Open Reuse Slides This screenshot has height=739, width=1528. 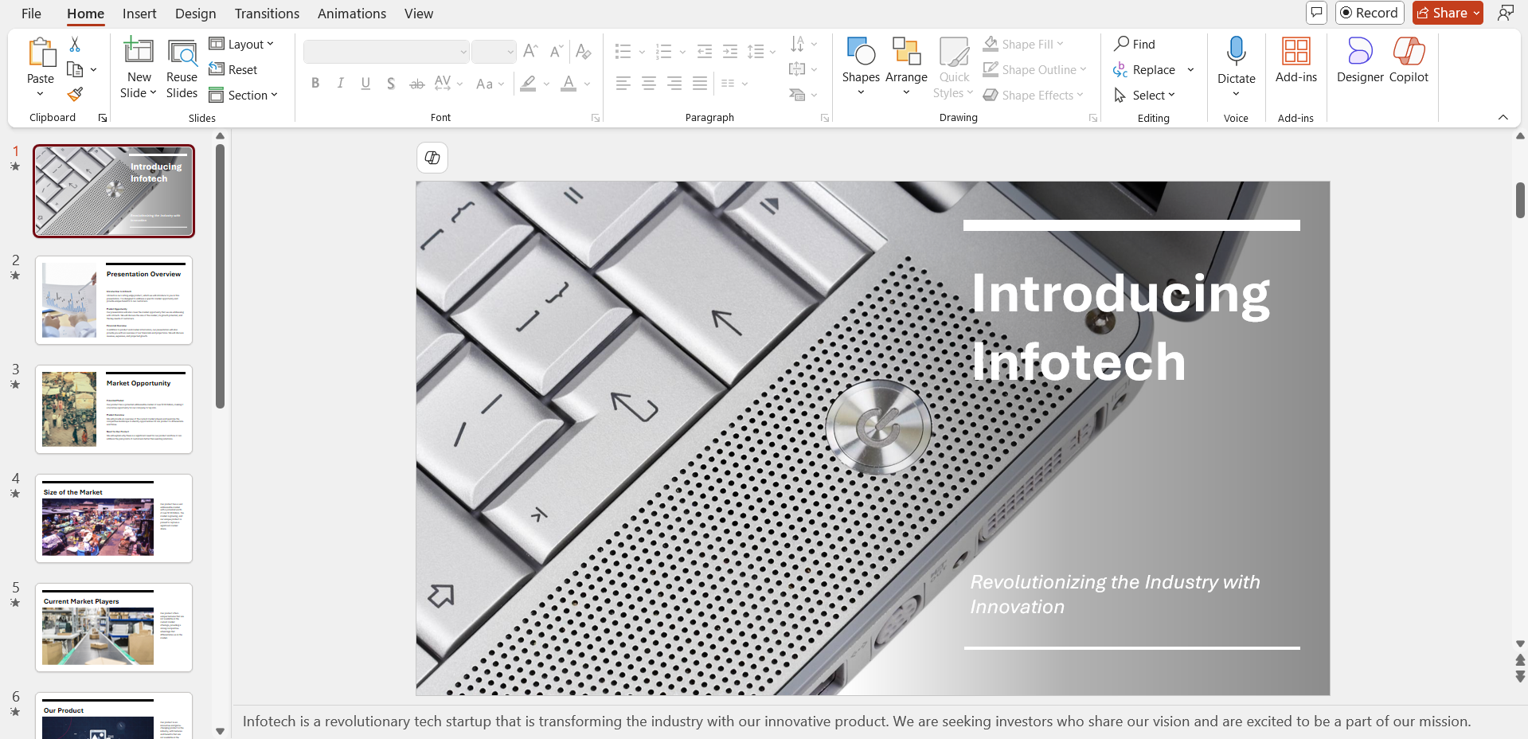[182, 69]
